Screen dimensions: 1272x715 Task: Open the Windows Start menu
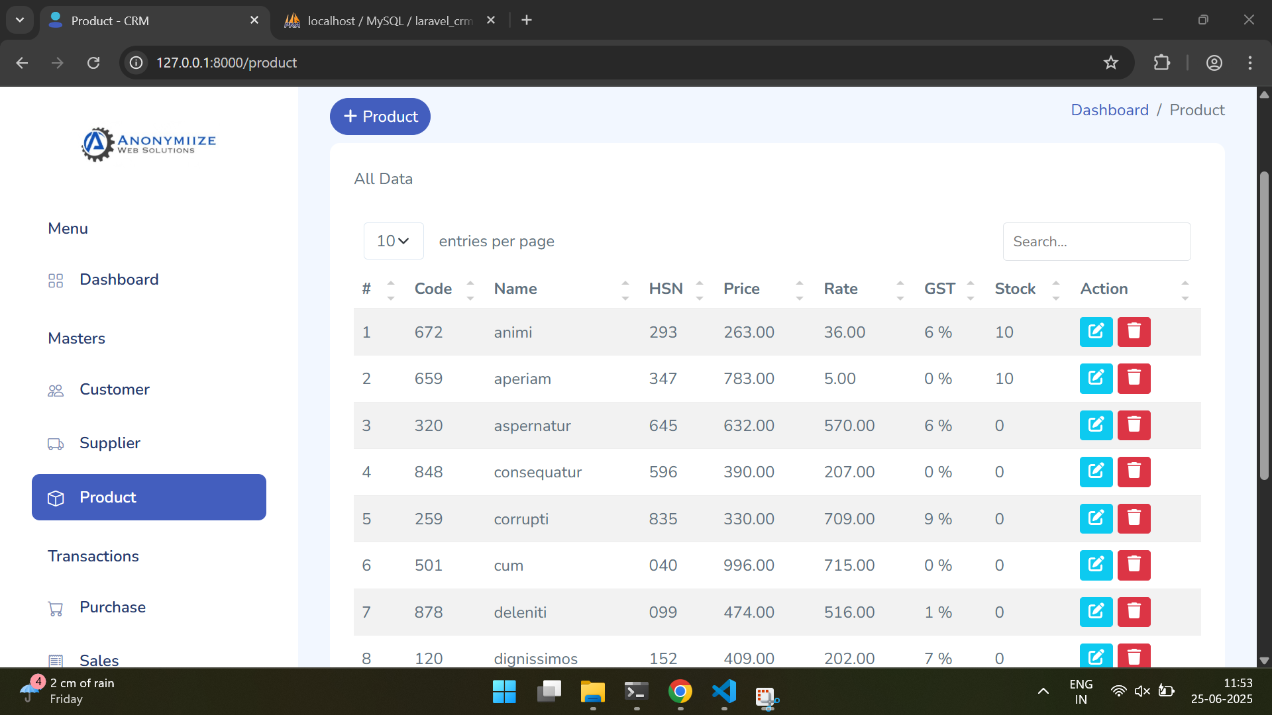coord(504,692)
